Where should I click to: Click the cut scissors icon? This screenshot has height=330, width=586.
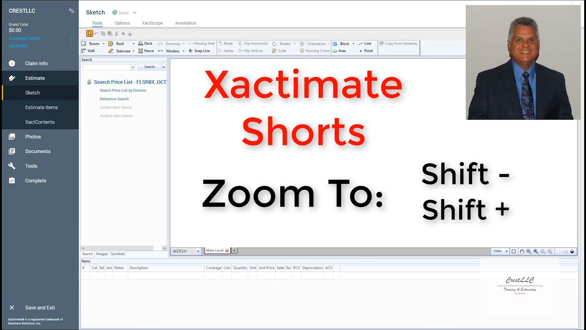(116, 33)
